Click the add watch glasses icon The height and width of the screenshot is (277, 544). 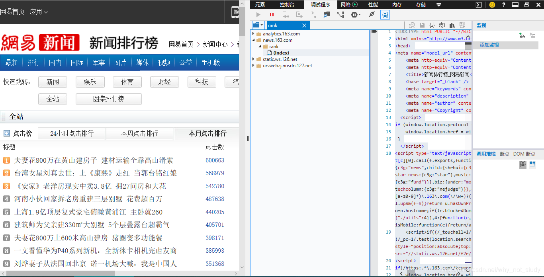tap(522, 36)
